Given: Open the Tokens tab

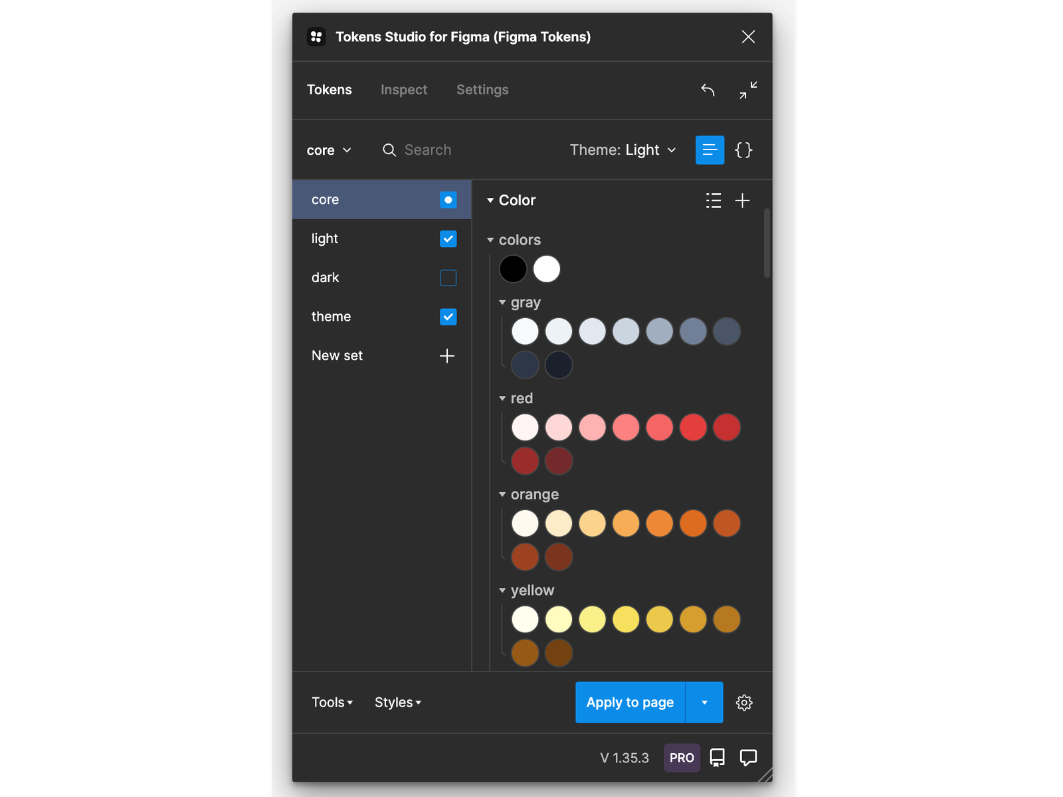Looking at the screenshot, I should [x=330, y=90].
